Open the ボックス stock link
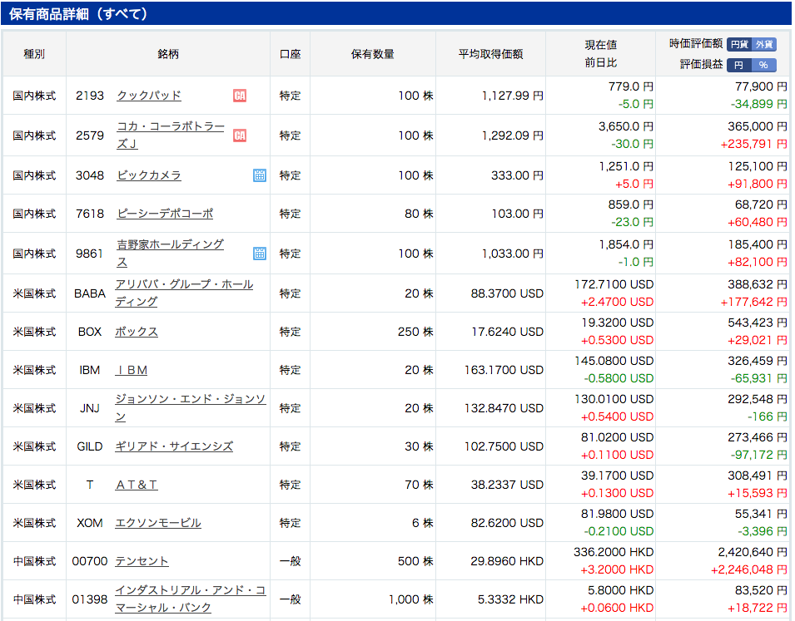The image size is (795, 621). point(137,332)
